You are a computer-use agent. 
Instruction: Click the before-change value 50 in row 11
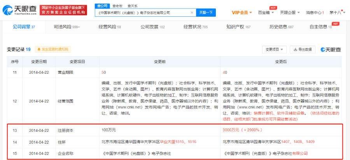pos(103,72)
